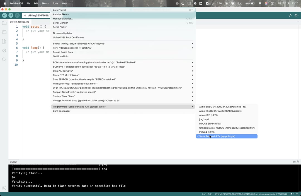Click Reload Board Data
This screenshot has height=196, width=301.
coord(123,52)
